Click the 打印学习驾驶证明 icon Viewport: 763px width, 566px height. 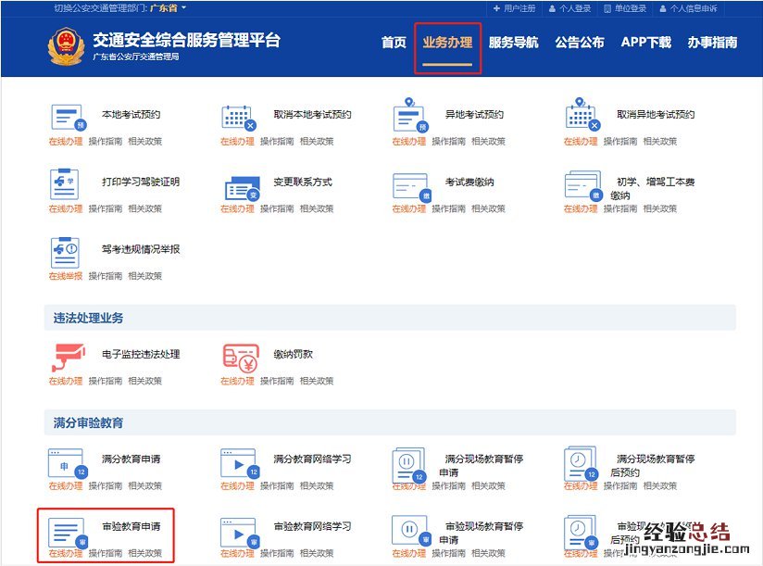point(65,183)
